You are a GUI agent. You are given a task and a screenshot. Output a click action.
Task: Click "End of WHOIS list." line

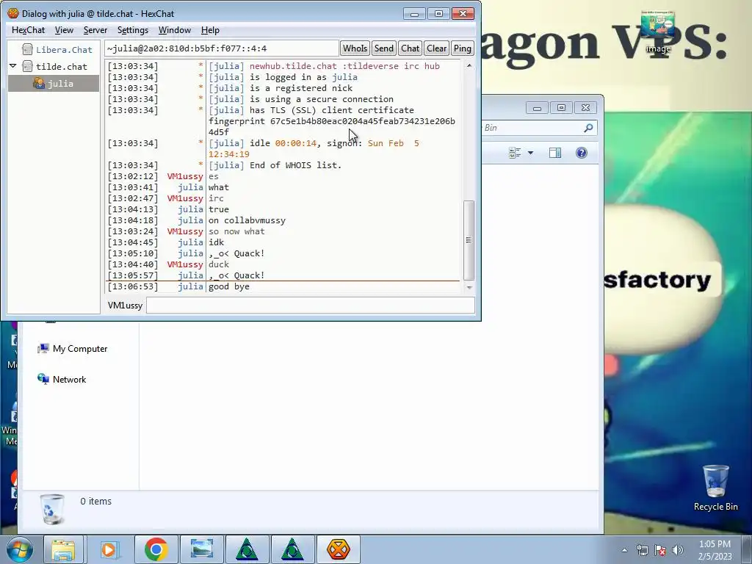295,165
